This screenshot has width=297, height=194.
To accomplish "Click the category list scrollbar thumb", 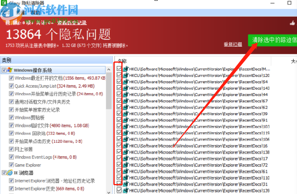I will tap(109, 91).
